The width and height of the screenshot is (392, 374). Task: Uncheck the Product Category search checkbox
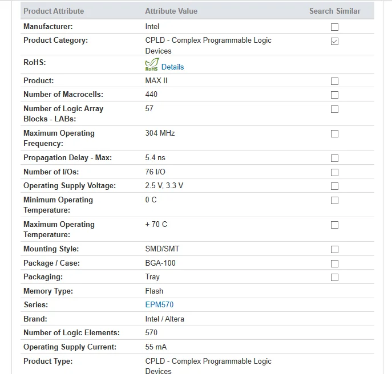click(x=334, y=41)
